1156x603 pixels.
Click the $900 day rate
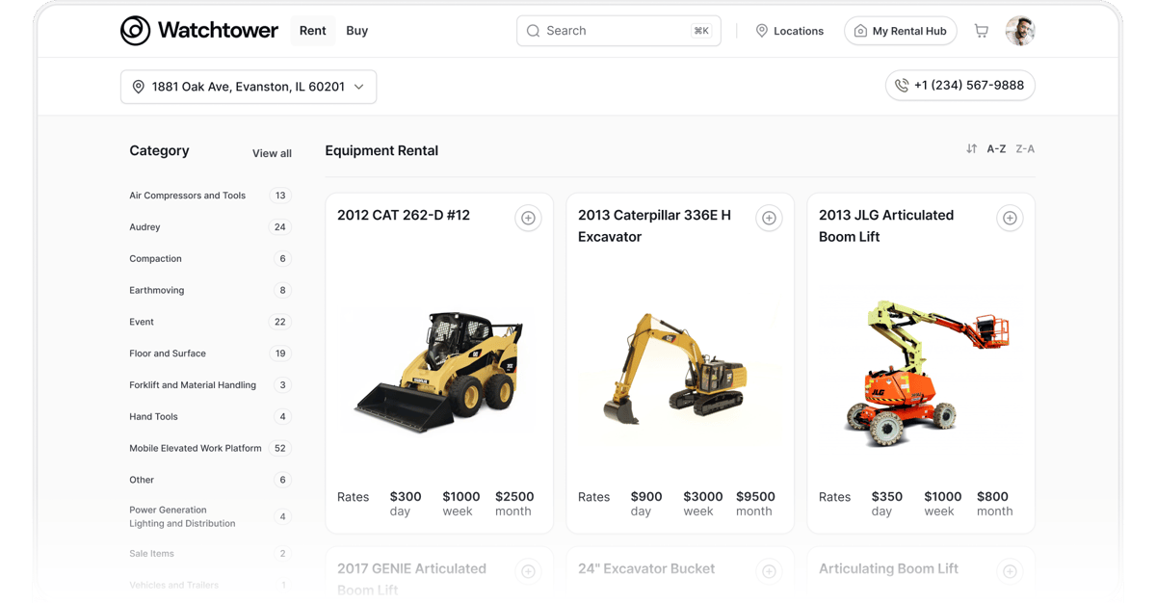click(646, 504)
